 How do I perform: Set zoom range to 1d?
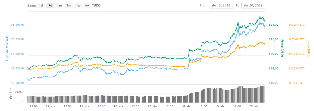click(41, 5)
